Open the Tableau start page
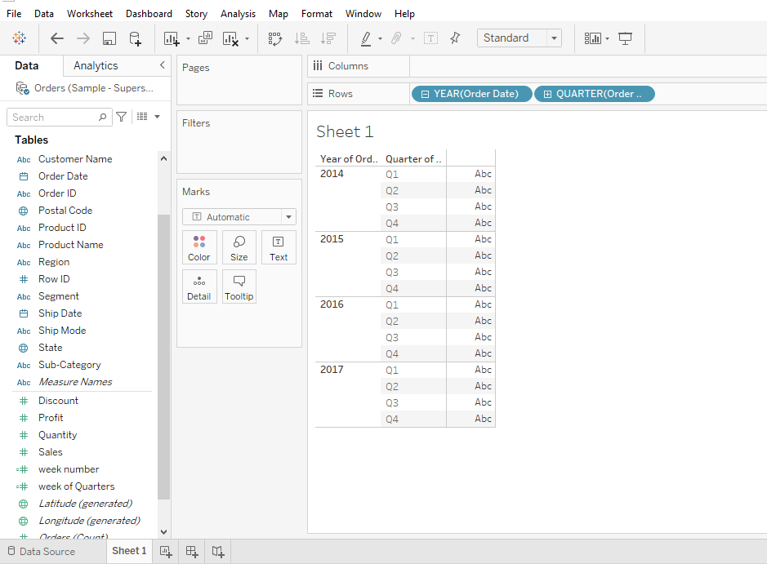 point(19,38)
